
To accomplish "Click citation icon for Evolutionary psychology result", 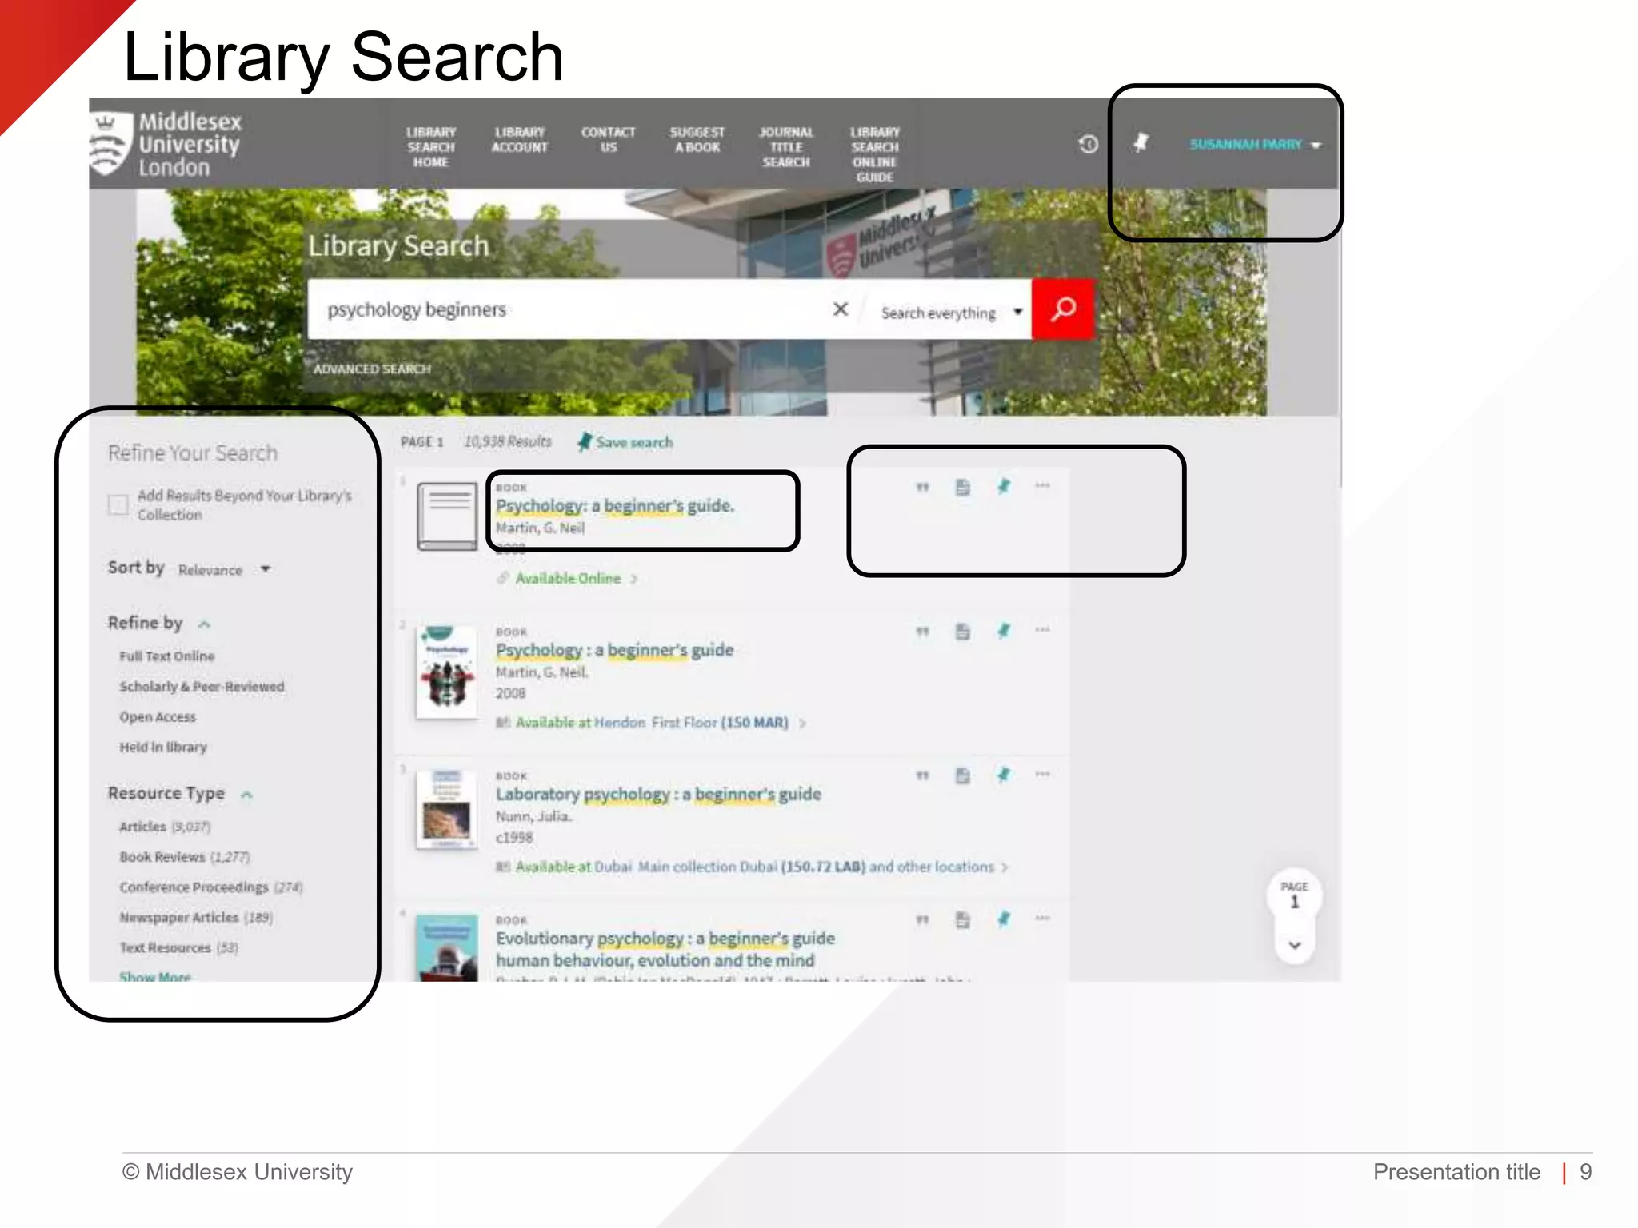I will (x=922, y=920).
